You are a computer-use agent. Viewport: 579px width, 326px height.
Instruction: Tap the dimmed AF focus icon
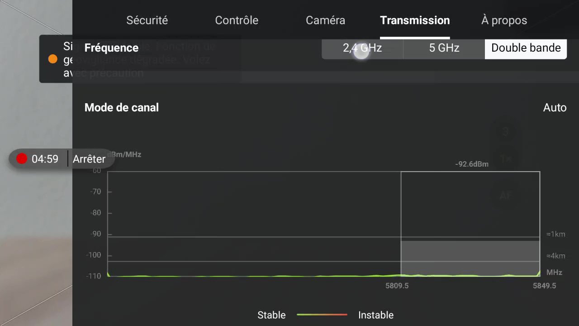click(x=505, y=196)
